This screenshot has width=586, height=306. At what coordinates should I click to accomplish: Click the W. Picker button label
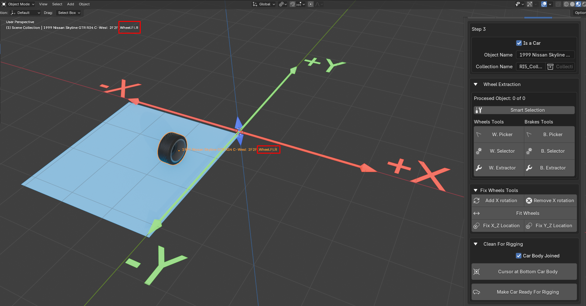[x=502, y=135]
